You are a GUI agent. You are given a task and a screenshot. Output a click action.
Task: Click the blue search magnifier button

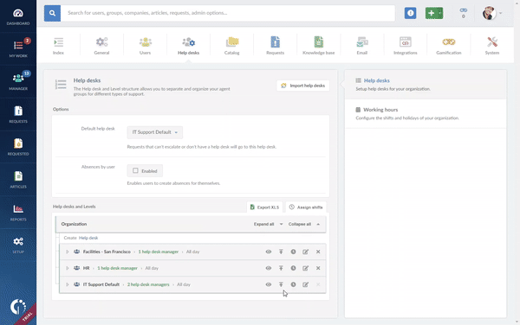click(x=52, y=13)
